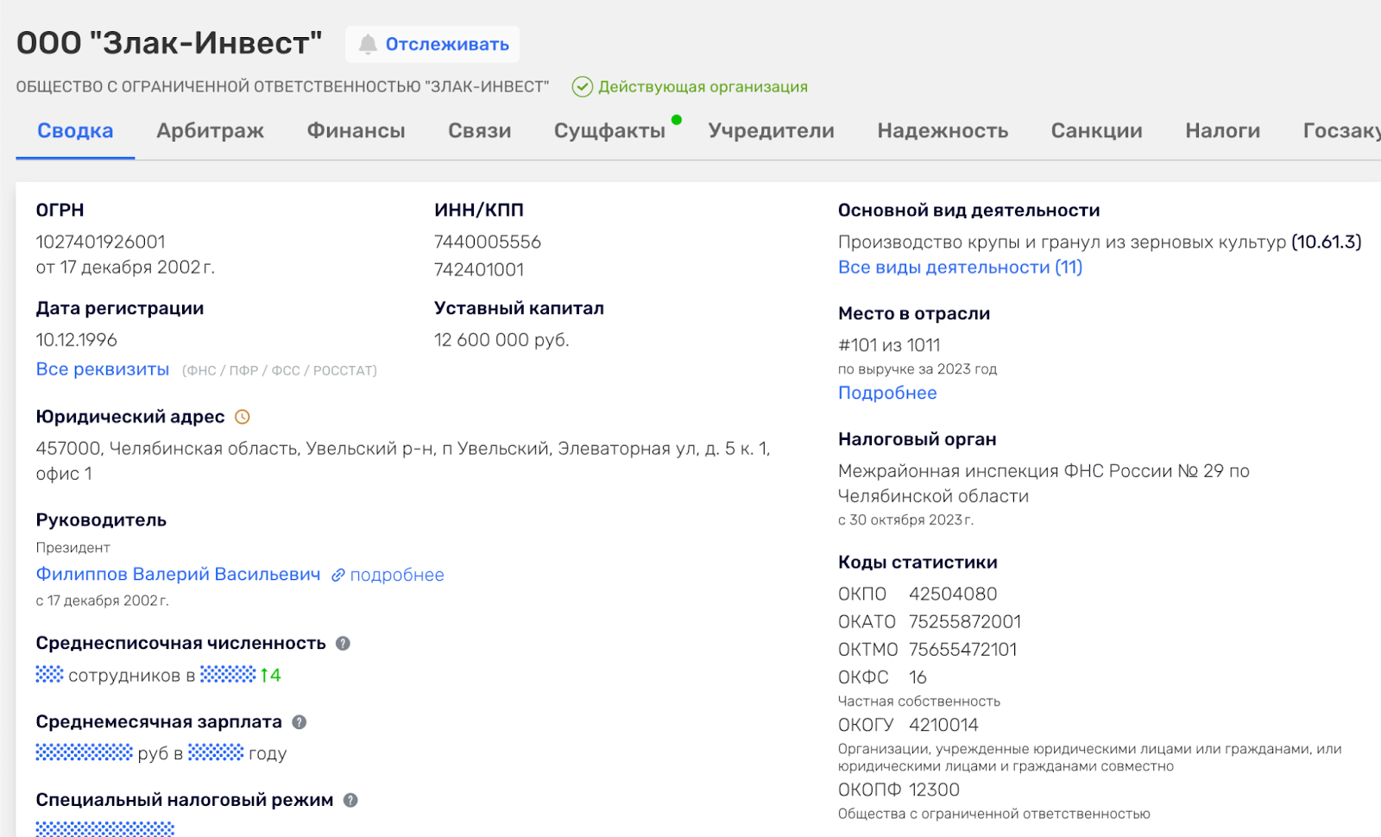
Task: Click по выручке за 2023 год note
Action: coord(918,369)
